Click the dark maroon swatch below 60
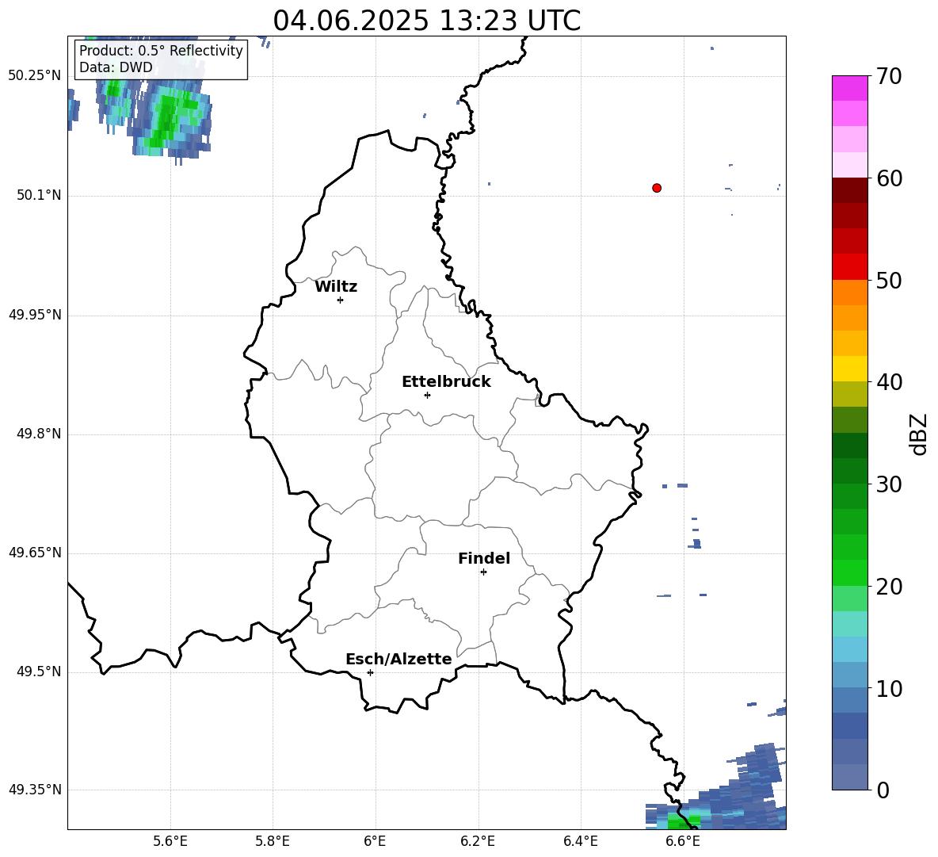Image resolution: width=938 pixels, height=857 pixels. point(850,190)
